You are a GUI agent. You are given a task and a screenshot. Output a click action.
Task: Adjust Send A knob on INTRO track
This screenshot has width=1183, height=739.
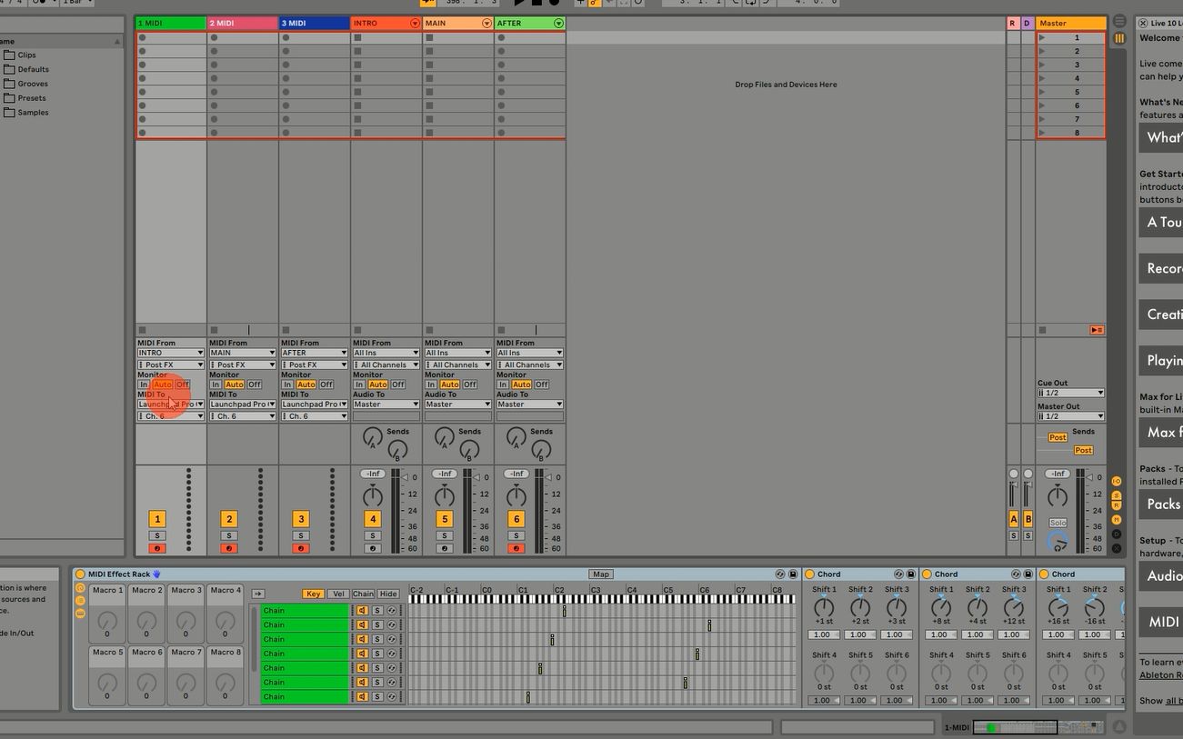click(x=373, y=438)
